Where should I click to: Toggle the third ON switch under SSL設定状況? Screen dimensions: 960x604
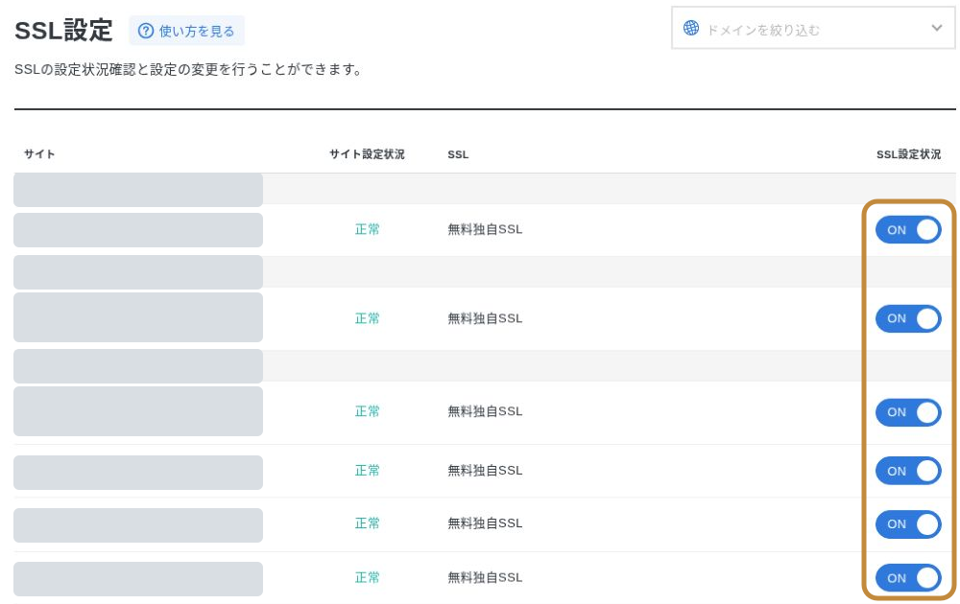(x=908, y=412)
